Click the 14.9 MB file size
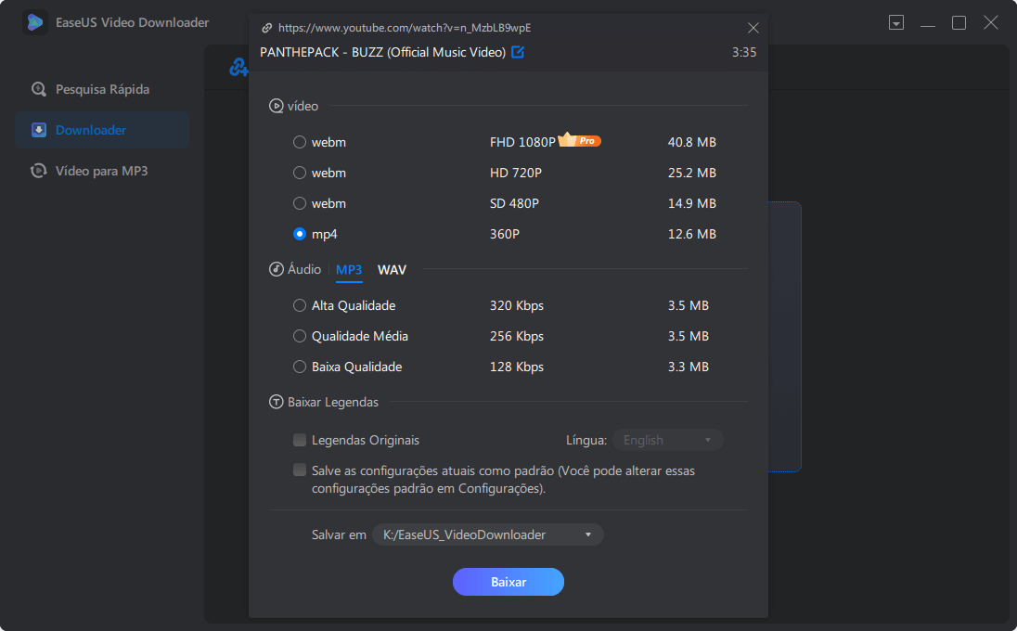Viewport: 1017px width, 631px height. [692, 203]
